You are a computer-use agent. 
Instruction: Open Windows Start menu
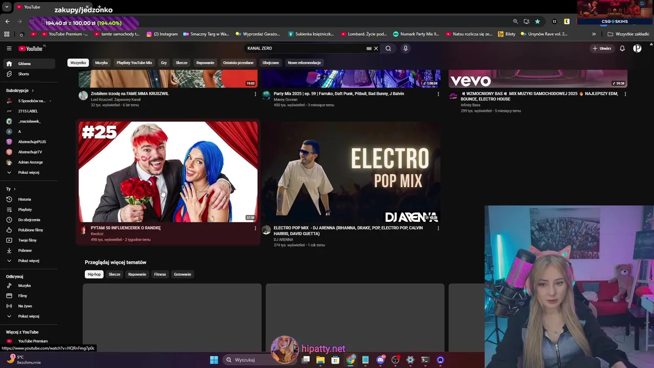pyautogui.click(x=214, y=360)
